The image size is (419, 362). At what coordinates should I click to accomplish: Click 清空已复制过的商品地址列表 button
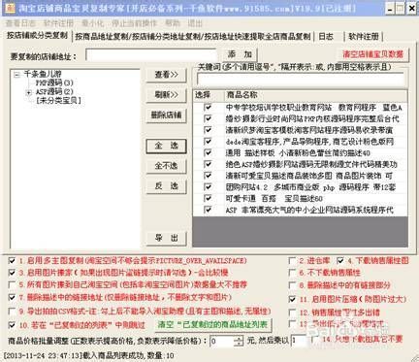[x=212, y=325]
